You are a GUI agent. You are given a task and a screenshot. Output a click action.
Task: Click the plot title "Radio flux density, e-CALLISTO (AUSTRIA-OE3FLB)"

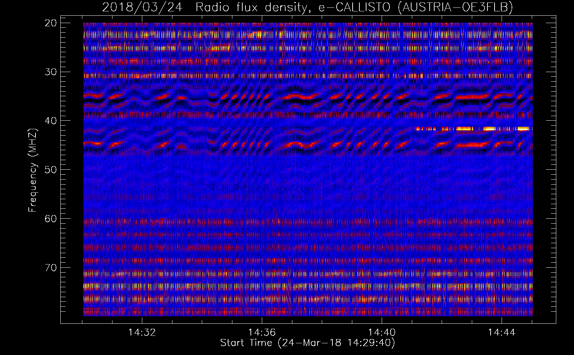point(354,7)
